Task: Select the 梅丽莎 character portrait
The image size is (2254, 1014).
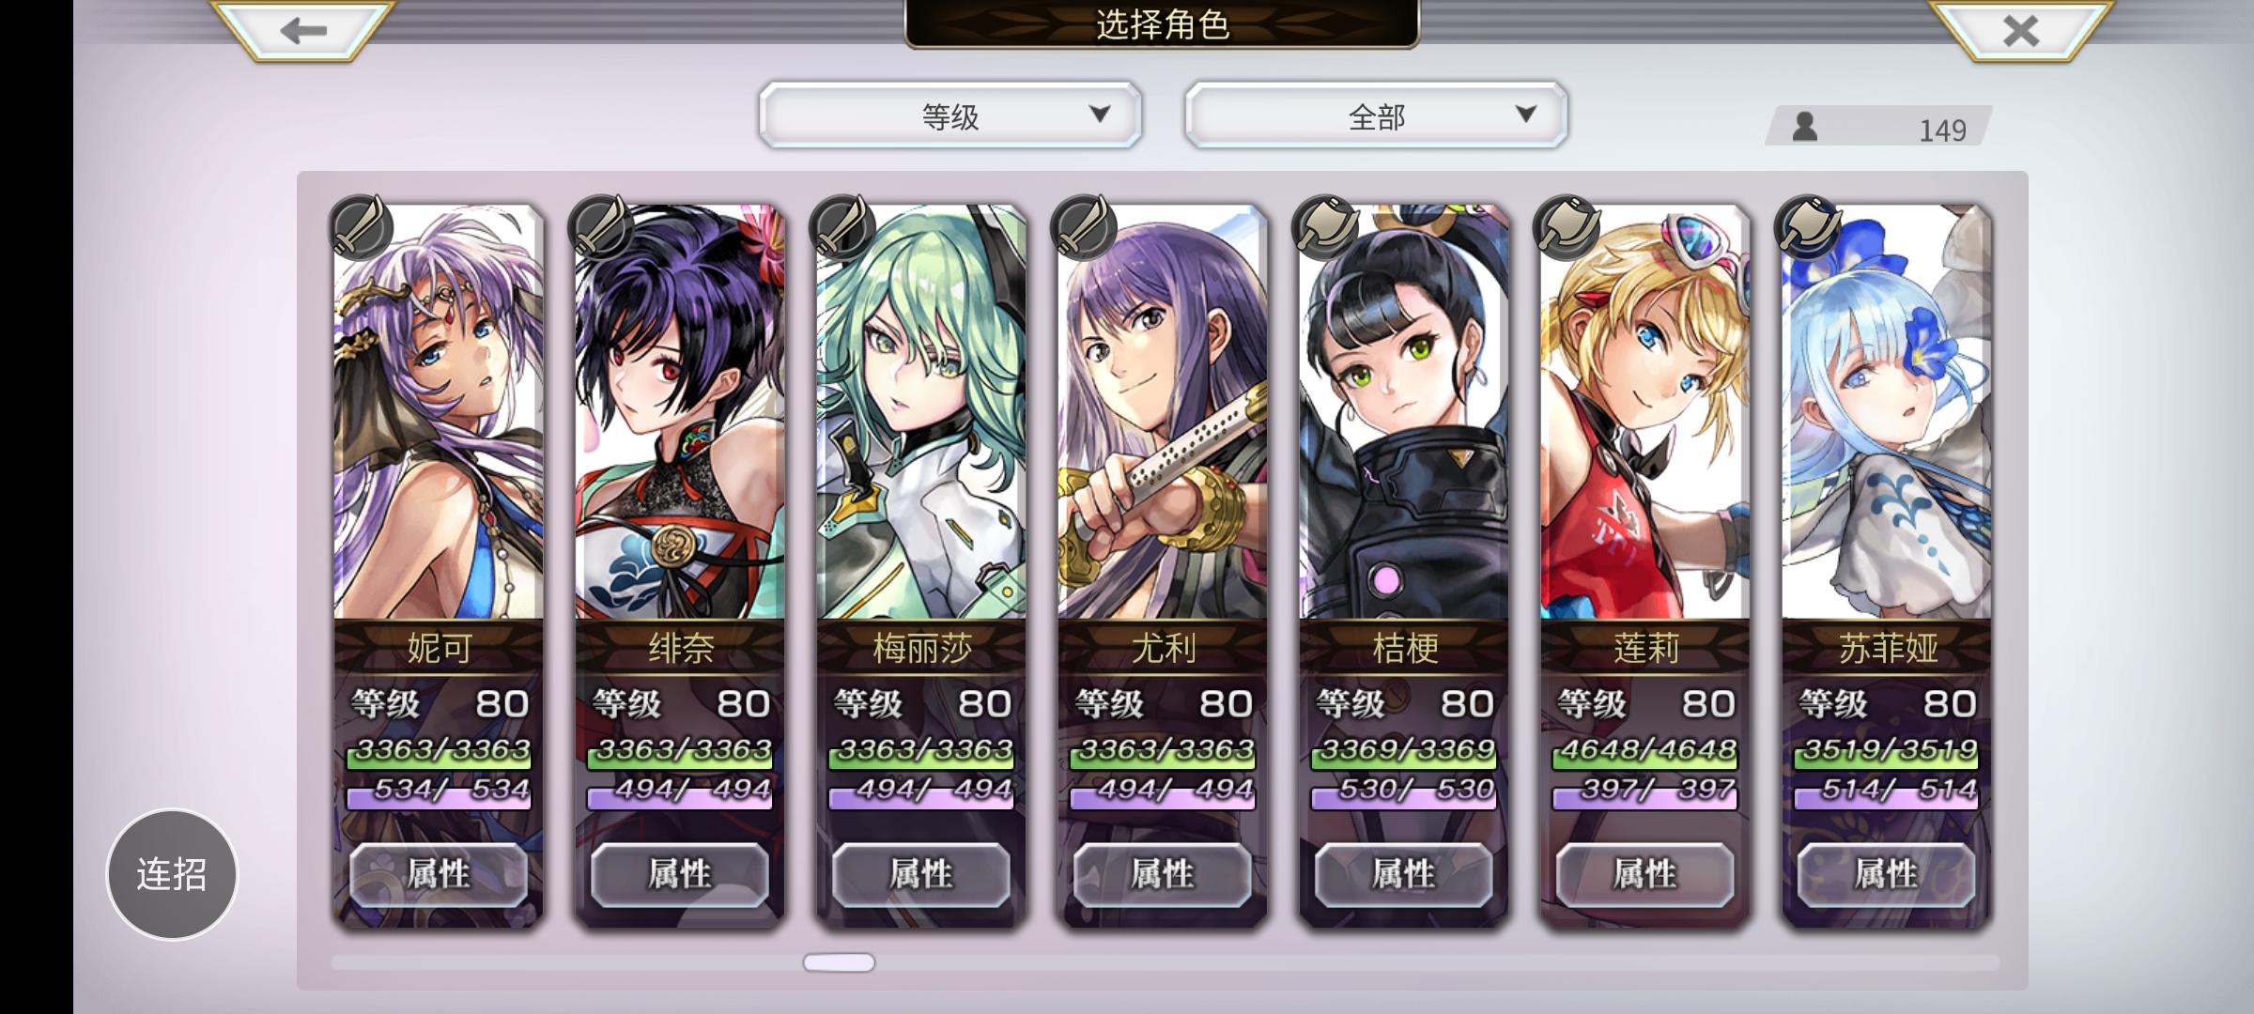Action: (x=921, y=412)
